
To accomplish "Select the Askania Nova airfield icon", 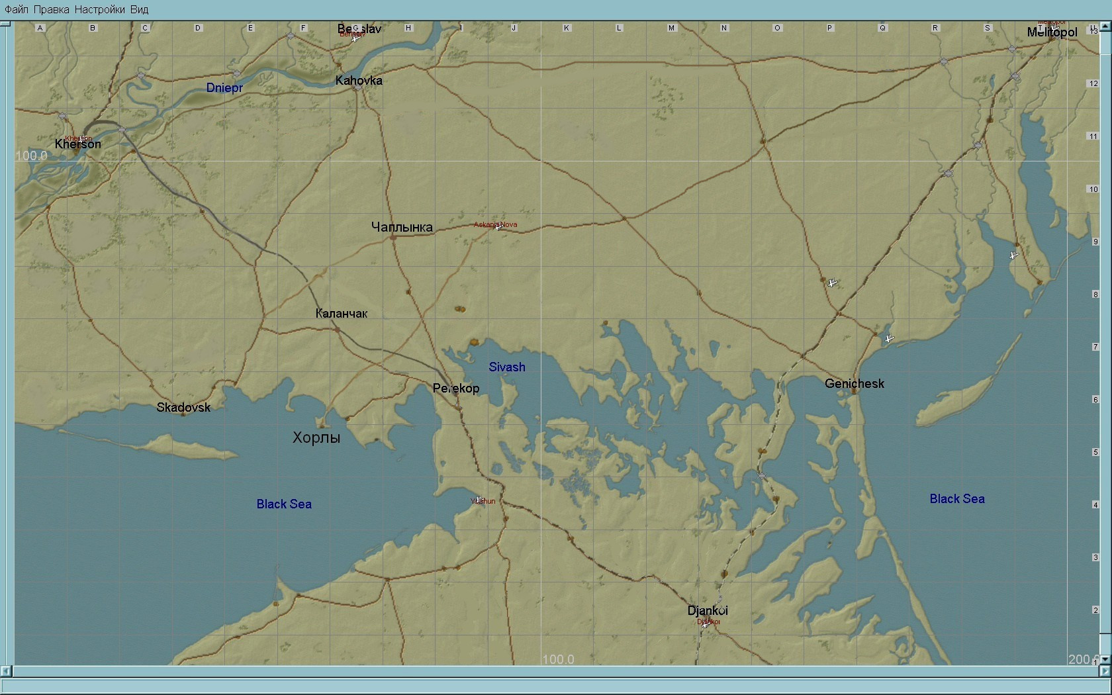I will [x=498, y=226].
